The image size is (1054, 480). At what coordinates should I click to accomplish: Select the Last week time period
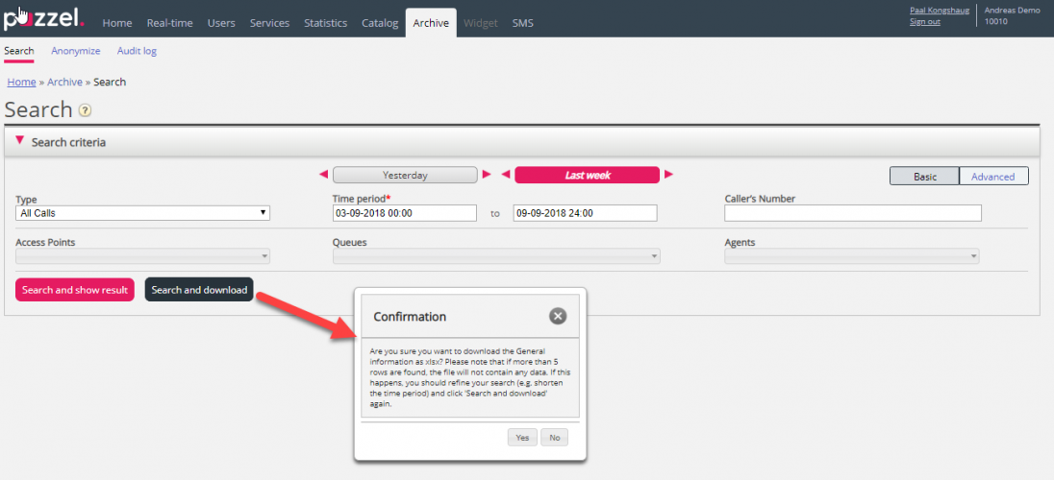[587, 175]
